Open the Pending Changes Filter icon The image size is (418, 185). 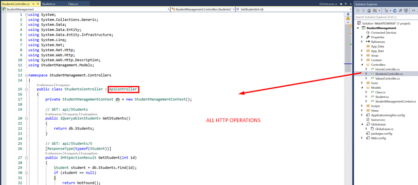pos(386,11)
